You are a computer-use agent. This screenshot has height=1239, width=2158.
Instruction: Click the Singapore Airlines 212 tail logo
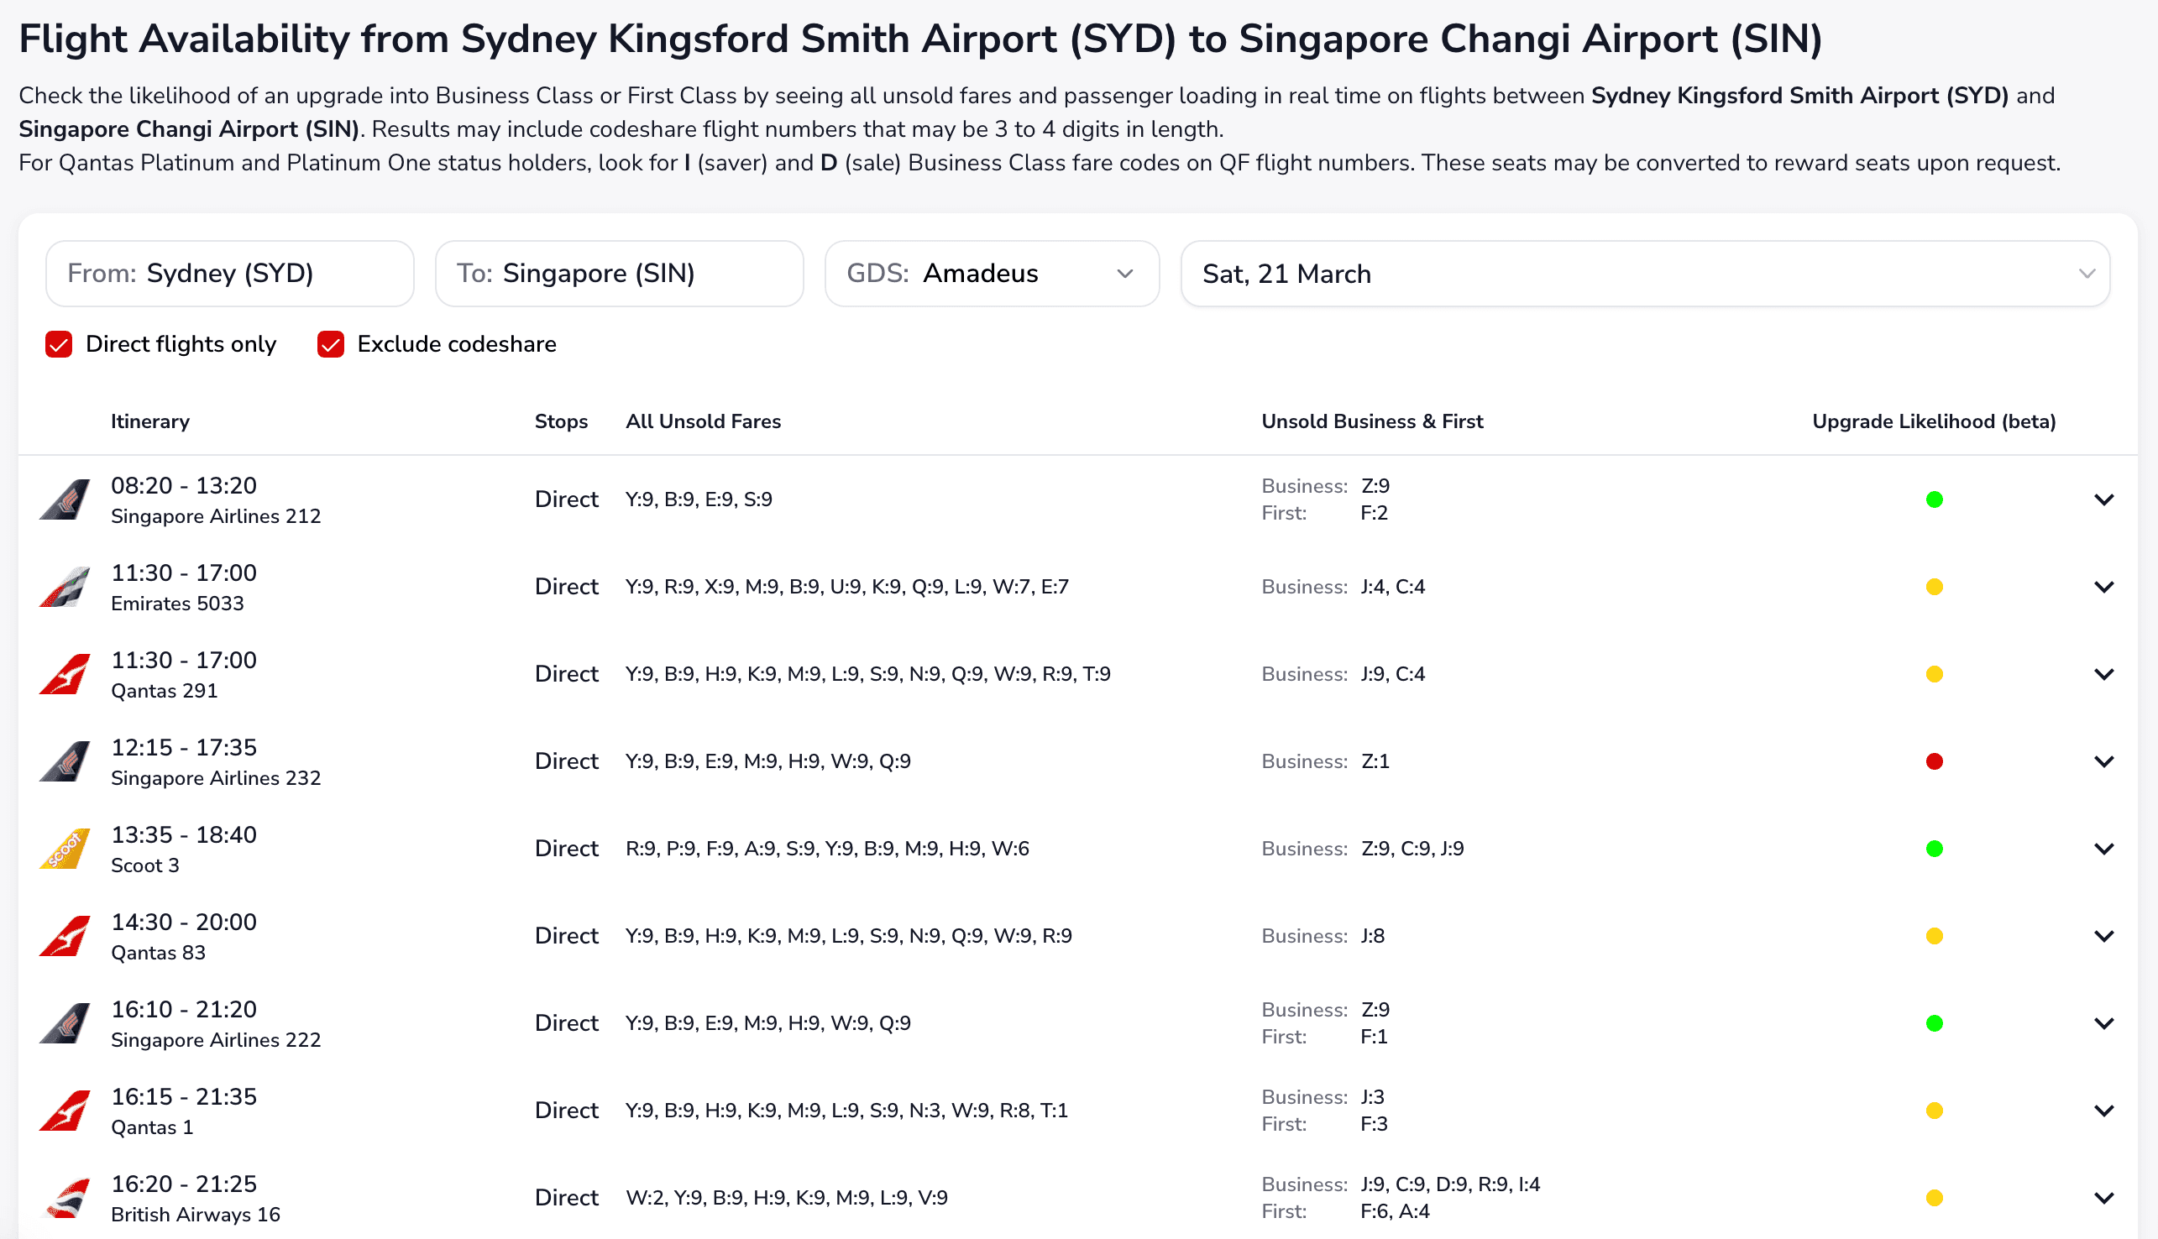click(63, 499)
